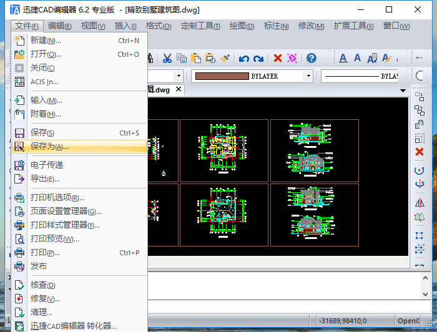The height and width of the screenshot is (332, 437).
Task: Click the Copy icon in toolbar
Action: [182, 58]
